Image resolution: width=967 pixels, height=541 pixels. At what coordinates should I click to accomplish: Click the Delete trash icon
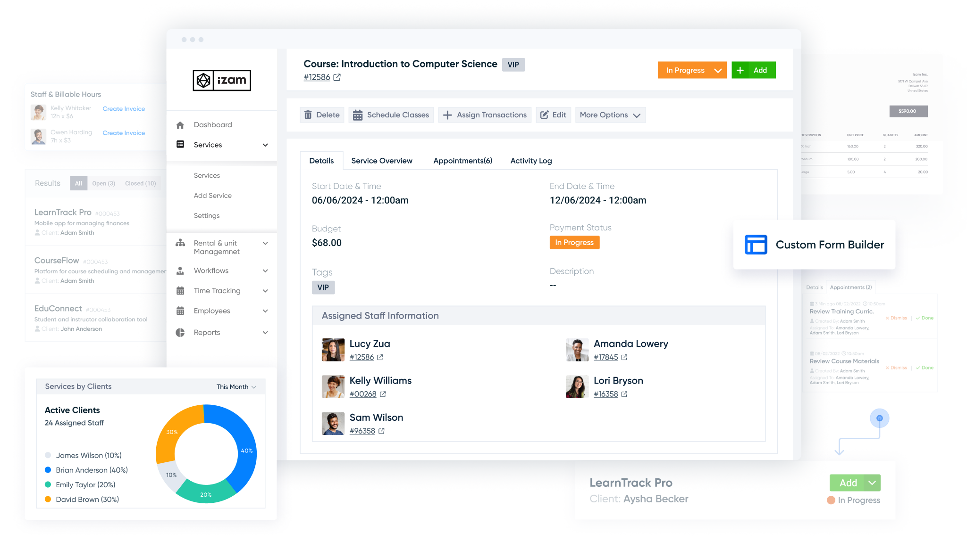pos(308,115)
